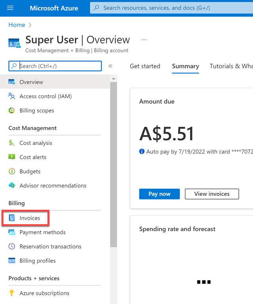Open the more options ellipsis menu
The width and height of the screenshot is (253, 304).
144,40
